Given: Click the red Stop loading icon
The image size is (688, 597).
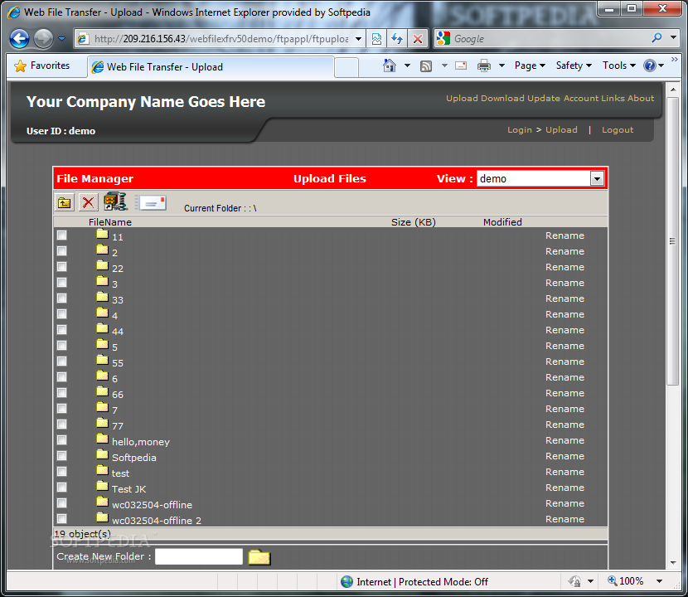Looking at the screenshot, I should (418, 39).
